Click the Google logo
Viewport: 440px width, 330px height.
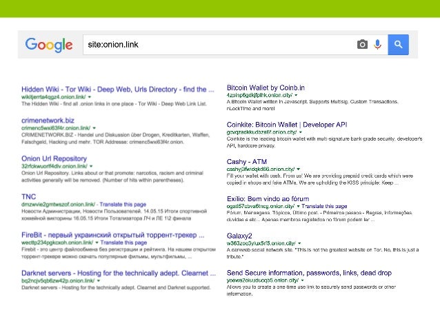point(49,45)
